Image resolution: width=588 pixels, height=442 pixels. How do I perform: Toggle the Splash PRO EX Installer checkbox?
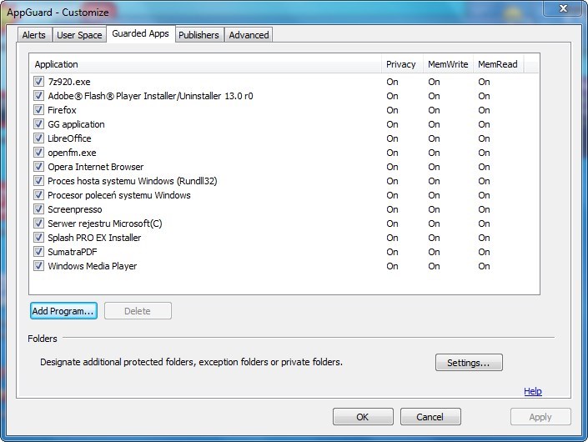(38, 238)
